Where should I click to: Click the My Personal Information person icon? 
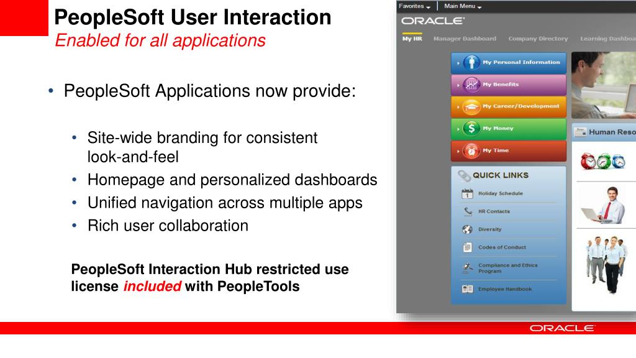471,63
